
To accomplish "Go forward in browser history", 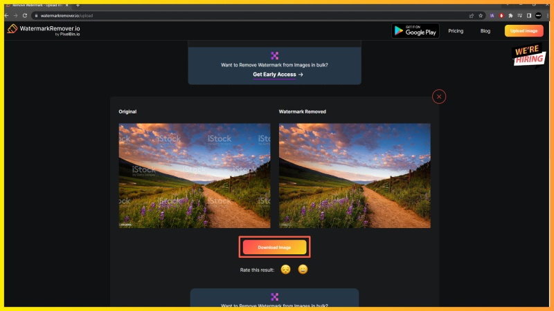I will [15, 15].
